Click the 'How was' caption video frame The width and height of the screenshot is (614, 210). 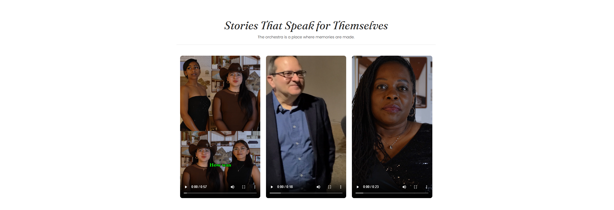click(220, 119)
